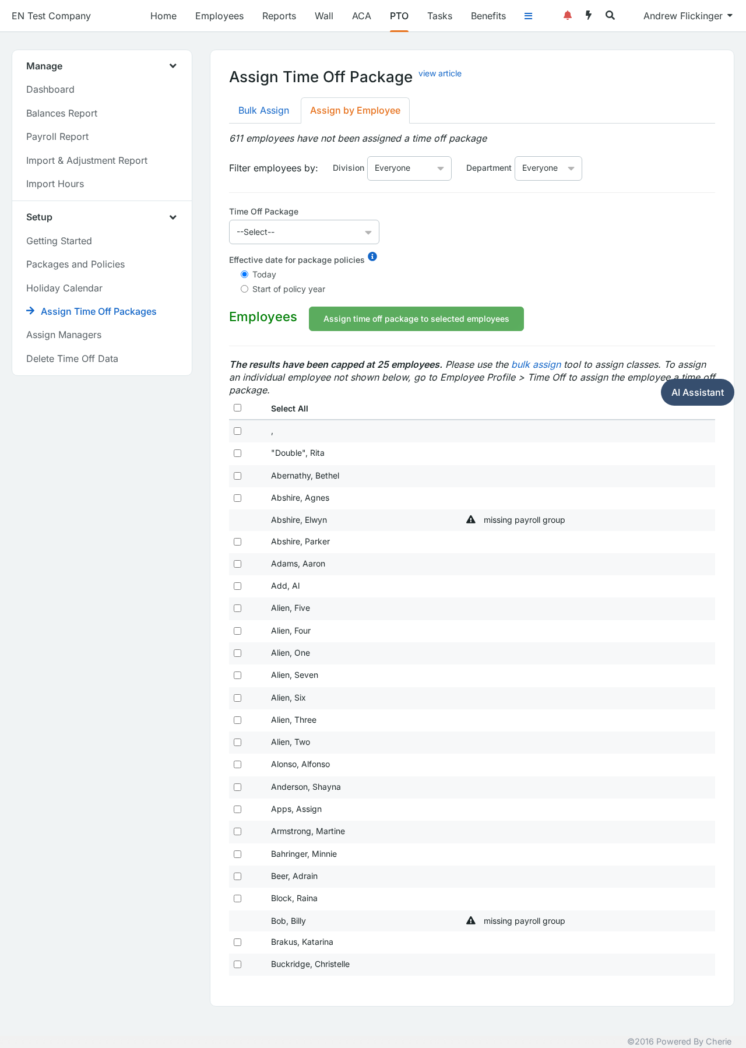Click Assign time off package to selected employees
746x1048 pixels.
(x=416, y=319)
